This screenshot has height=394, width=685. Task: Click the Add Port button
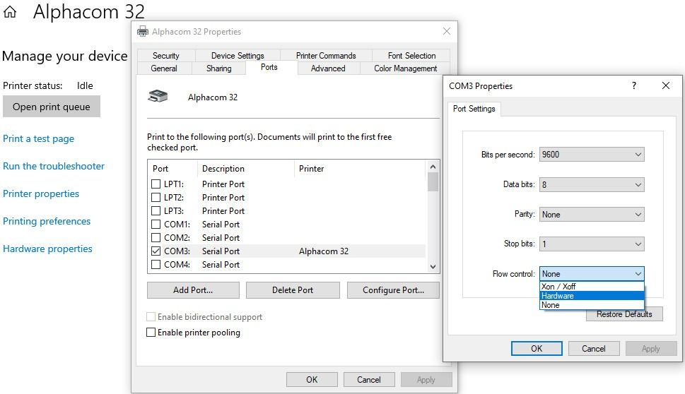[x=193, y=290]
